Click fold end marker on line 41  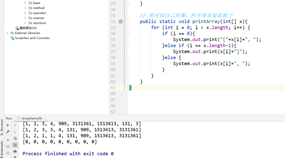click(x=127, y=76)
